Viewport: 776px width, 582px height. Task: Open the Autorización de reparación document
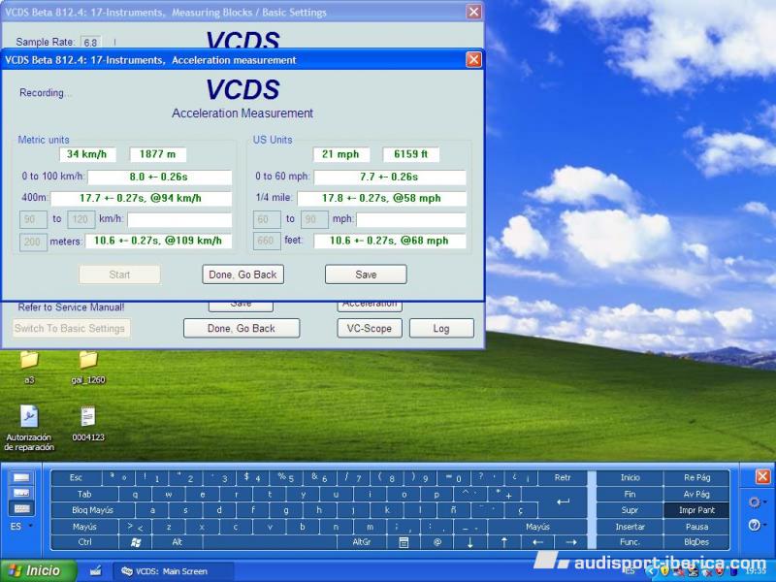(29, 417)
